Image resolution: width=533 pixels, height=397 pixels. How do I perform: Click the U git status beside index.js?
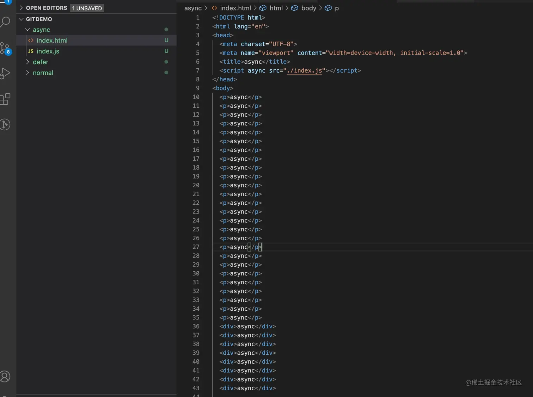click(x=166, y=51)
